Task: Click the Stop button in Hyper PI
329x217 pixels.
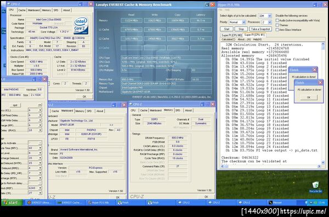Action: click(241, 29)
